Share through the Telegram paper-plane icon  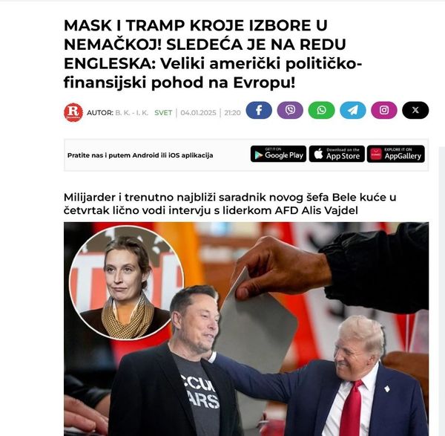(x=353, y=110)
